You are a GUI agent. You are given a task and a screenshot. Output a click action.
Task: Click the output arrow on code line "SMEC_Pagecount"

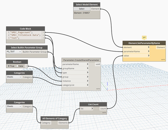click(43, 32)
